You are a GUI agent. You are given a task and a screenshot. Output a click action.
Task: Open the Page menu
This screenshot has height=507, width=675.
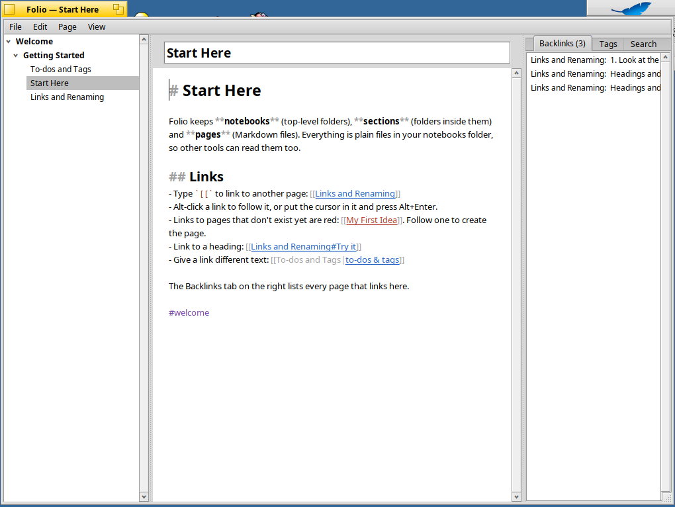click(x=67, y=26)
